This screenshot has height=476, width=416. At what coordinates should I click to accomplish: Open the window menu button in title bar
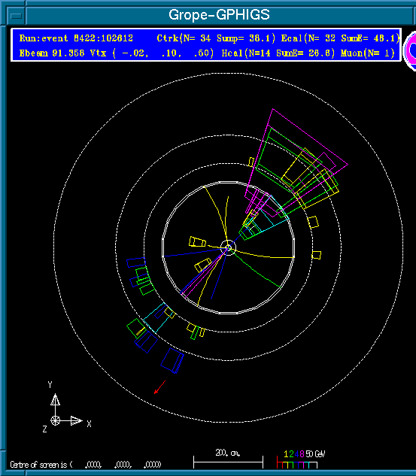pos(16,16)
